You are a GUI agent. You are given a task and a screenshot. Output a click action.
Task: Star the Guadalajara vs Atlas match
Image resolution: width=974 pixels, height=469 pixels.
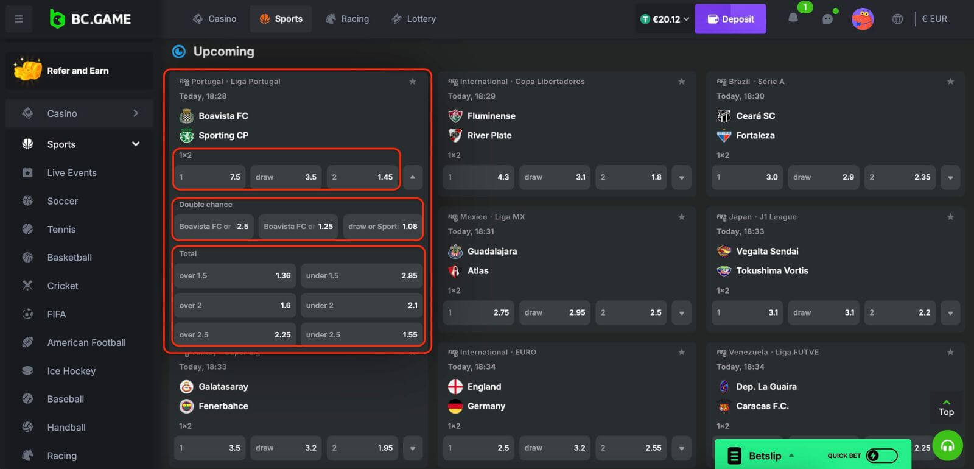click(682, 216)
